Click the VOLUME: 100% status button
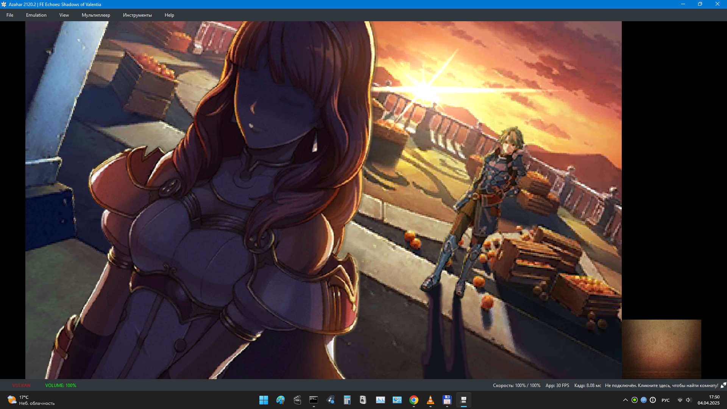 click(x=61, y=385)
